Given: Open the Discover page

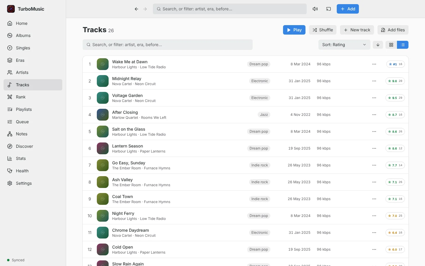Looking at the screenshot, I should point(33,146).
